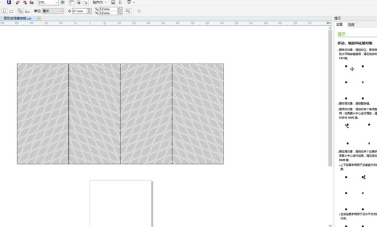This screenshot has width=377, height=227.
Task: Toggle the show grid icon
Action: pos(79,3)
